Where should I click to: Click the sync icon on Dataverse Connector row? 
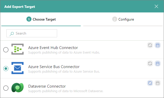[x=150, y=83]
